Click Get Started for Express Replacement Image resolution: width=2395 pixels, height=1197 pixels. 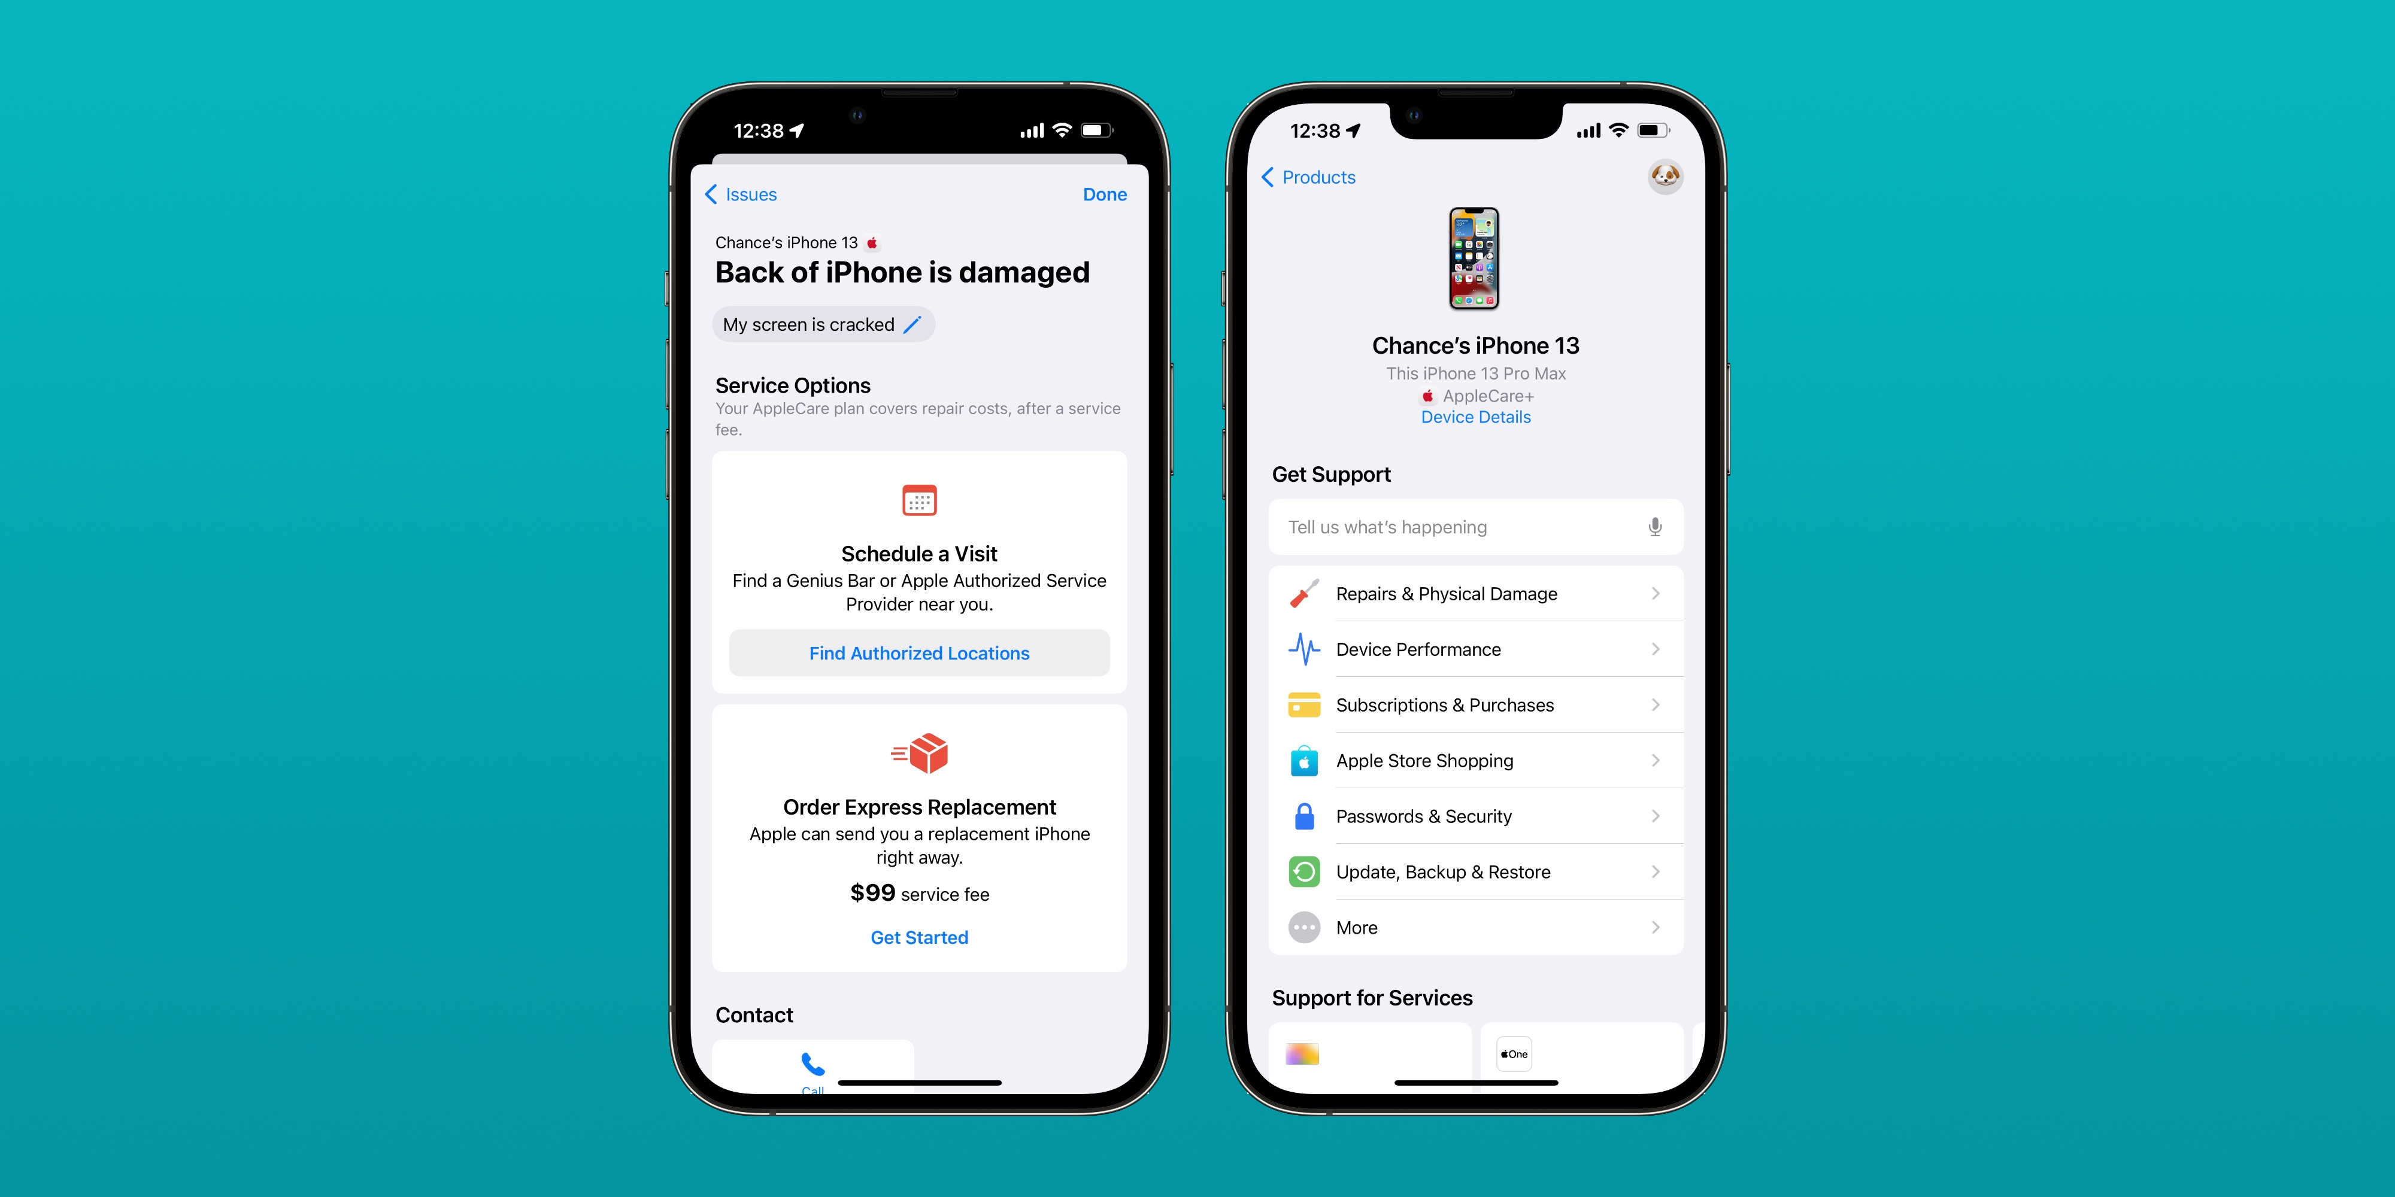click(x=917, y=937)
